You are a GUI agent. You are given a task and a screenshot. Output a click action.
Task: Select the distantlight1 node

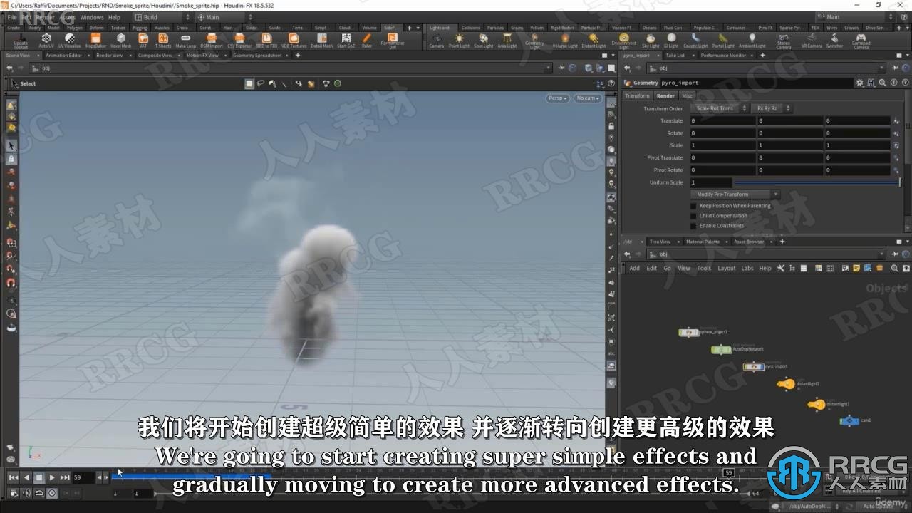pos(786,384)
